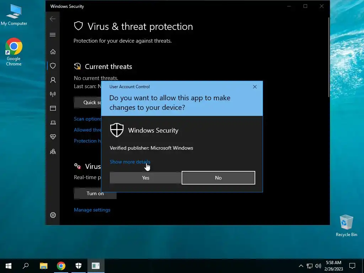The width and height of the screenshot is (364, 273).
Task: Click 'No current threats.' text
Action: 96,78
